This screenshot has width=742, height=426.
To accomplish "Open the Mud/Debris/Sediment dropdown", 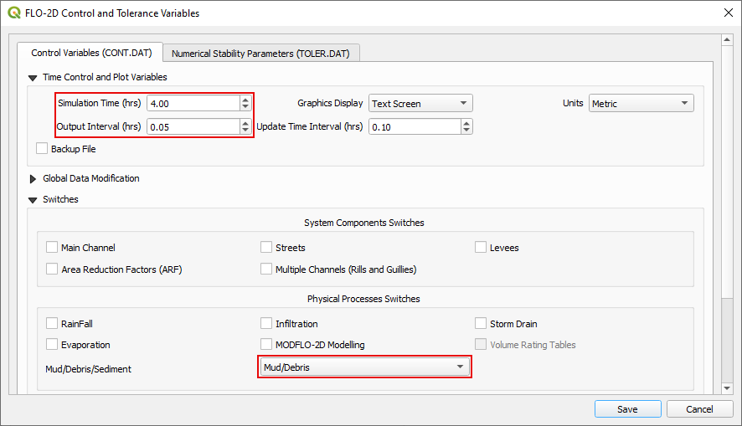I will click(x=364, y=367).
